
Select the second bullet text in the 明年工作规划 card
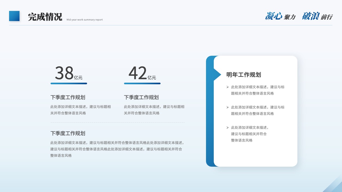pyautogui.click(x=258, y=110)
